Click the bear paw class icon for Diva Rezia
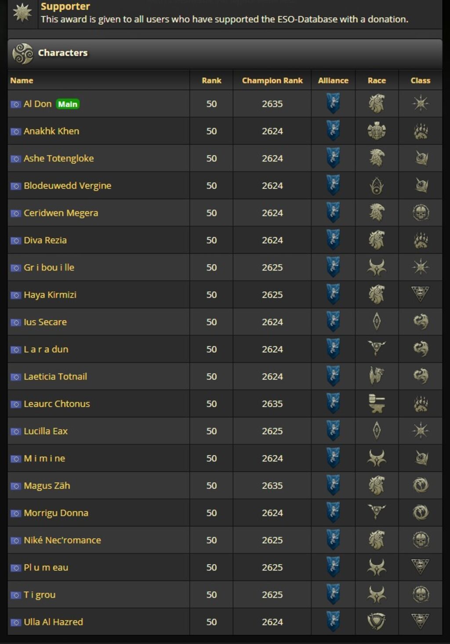Screen dimensions: 450x644 pyautogui.click(x=421, y=240)
